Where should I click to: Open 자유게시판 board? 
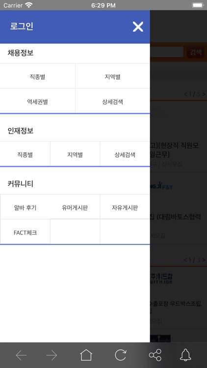pos(125,208)
